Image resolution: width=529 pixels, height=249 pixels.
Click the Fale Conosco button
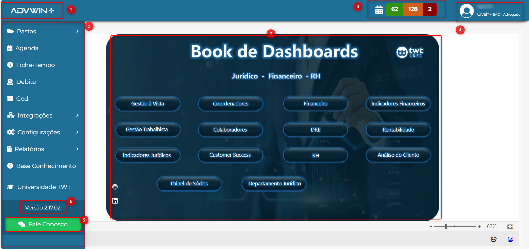(43, 224)
